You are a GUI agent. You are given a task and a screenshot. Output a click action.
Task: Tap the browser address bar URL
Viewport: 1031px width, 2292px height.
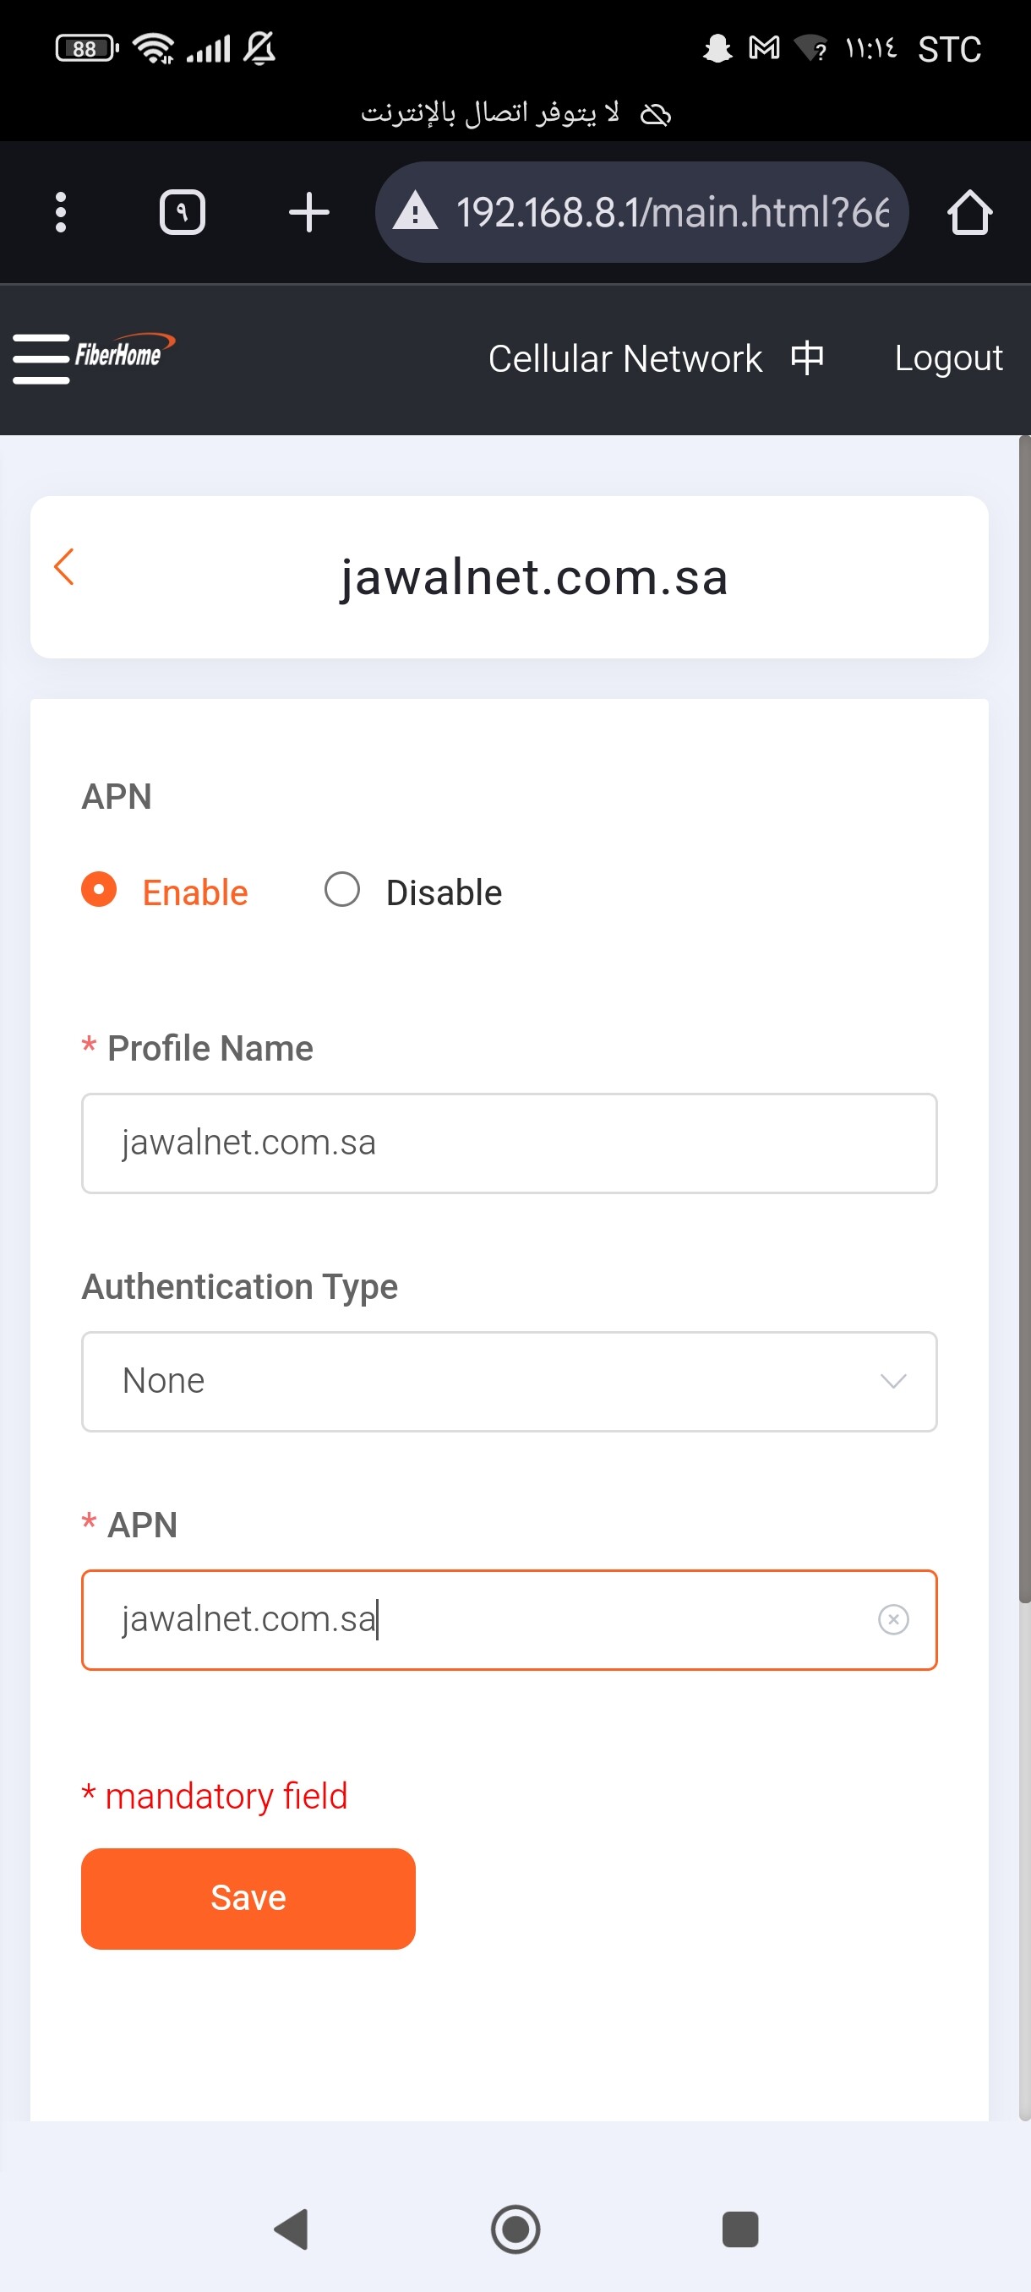click(x=673, y=213)
